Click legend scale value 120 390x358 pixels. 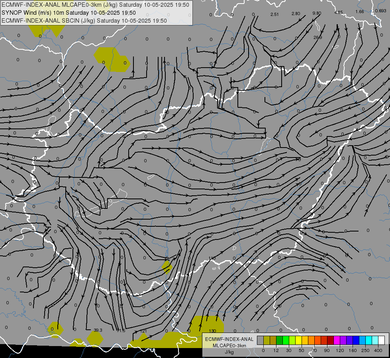340,351
